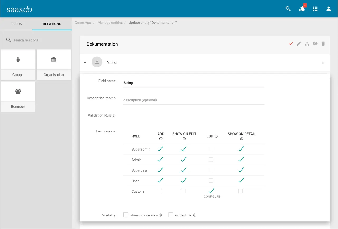
Task: Toggle the eye preview icon
Action: coord(315,44)
